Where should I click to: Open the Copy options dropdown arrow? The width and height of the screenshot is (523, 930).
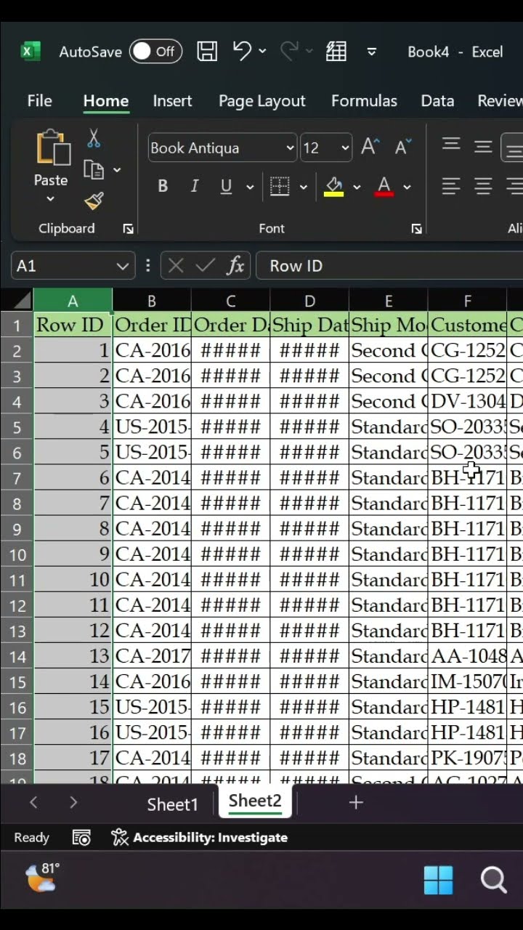click(x=117, y=170)
